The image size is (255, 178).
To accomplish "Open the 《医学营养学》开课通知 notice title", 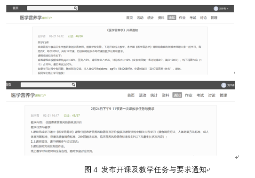I will point(122,30).
